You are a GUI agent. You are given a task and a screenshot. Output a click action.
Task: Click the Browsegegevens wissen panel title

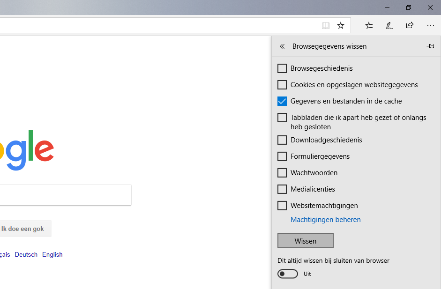click(329, 46)
